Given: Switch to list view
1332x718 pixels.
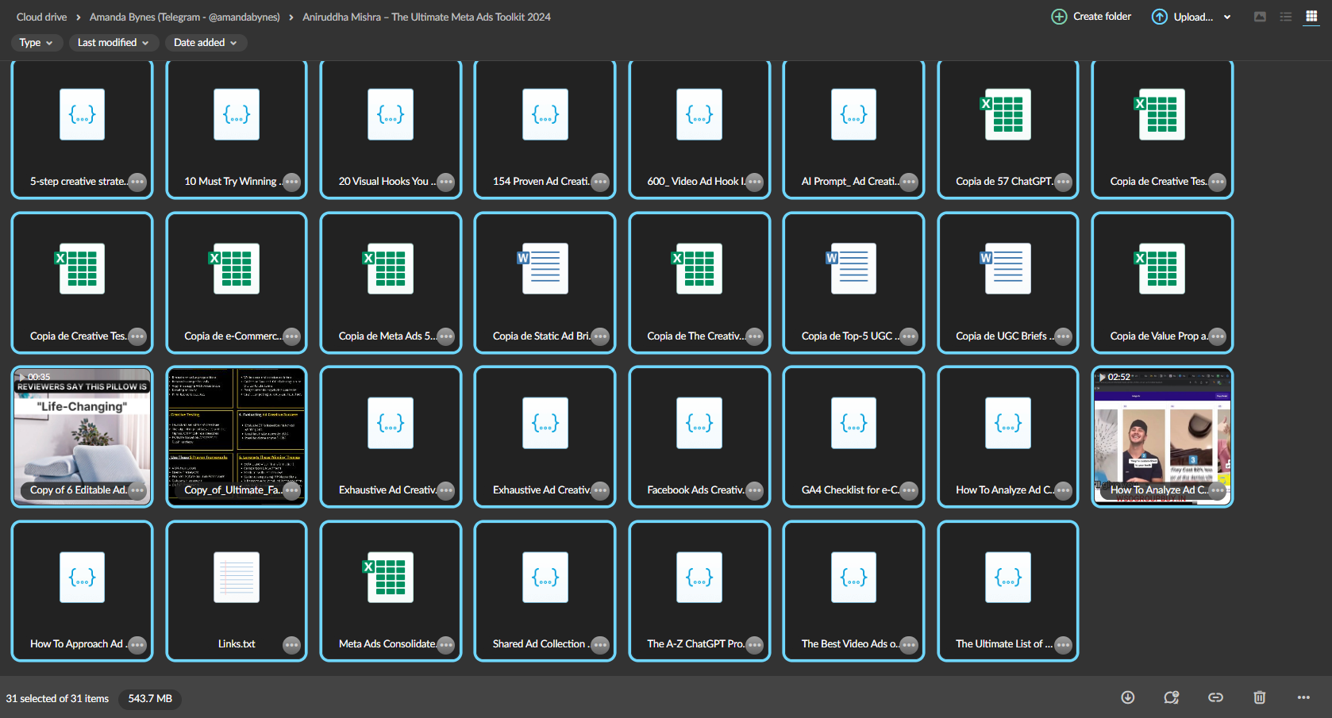Looking at the screenshot, I should point(1286,17).
